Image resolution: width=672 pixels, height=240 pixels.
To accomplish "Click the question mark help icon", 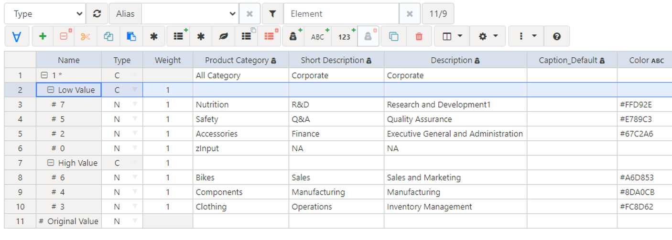I will click(556, 36).
